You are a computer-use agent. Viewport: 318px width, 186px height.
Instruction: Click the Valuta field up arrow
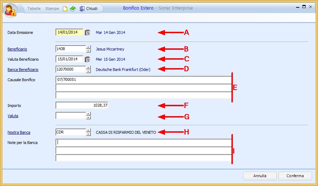88,114
